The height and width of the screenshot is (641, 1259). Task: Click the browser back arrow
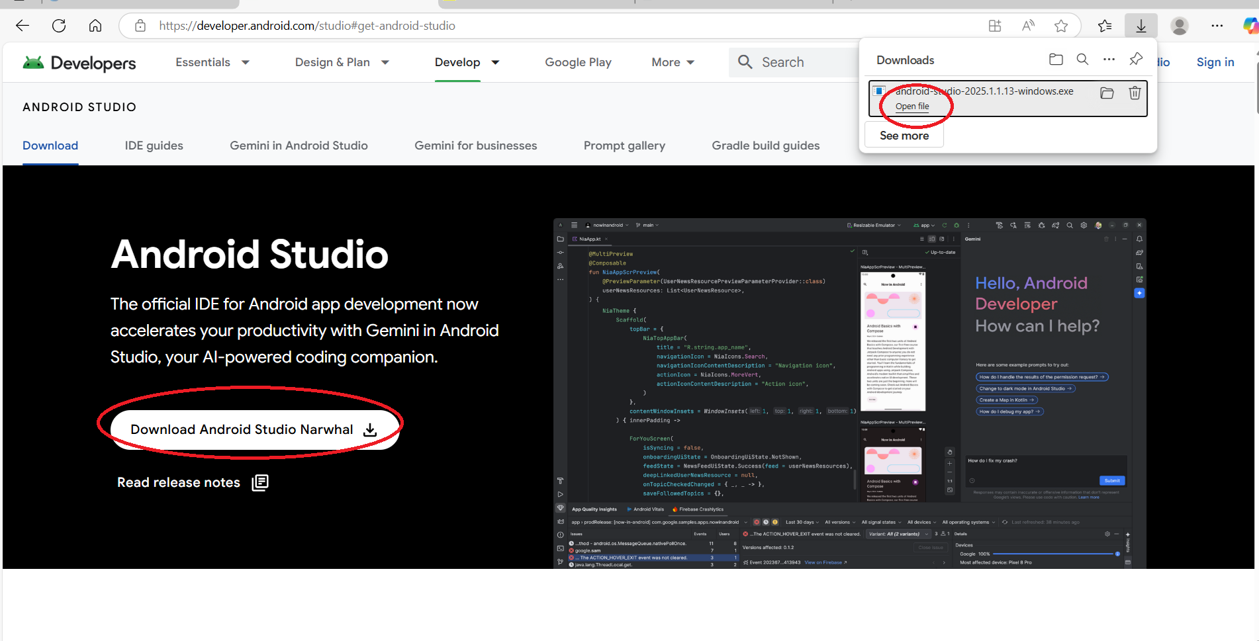point(23,26)
